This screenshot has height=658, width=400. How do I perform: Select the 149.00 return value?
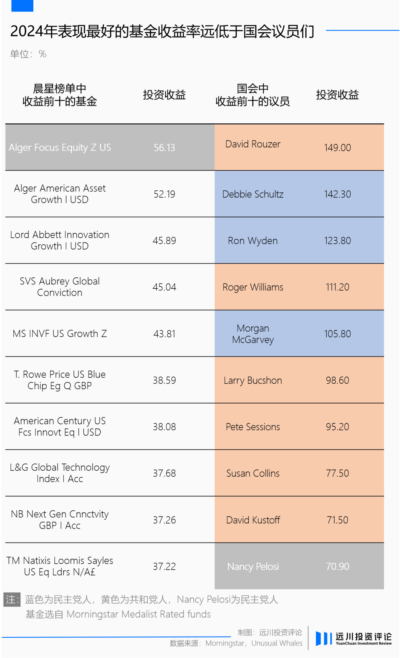tap(337, 148)
